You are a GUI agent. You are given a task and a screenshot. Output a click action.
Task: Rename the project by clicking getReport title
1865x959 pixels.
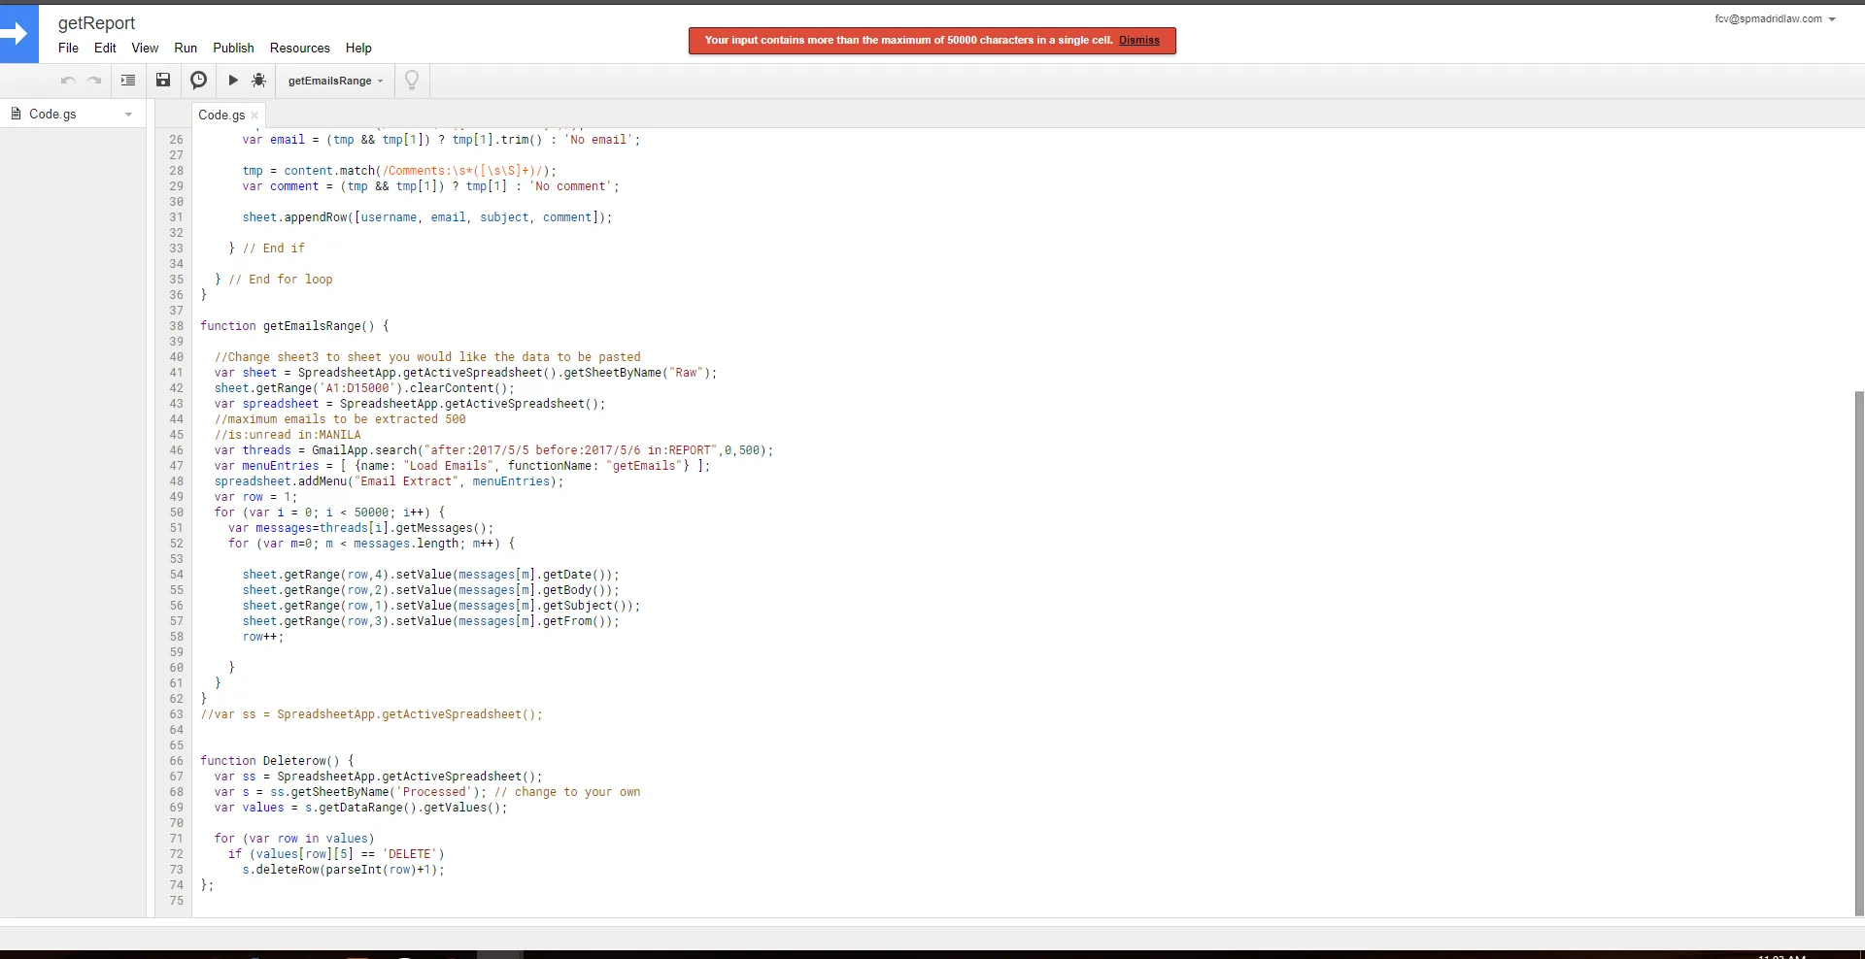pos(96,22)
